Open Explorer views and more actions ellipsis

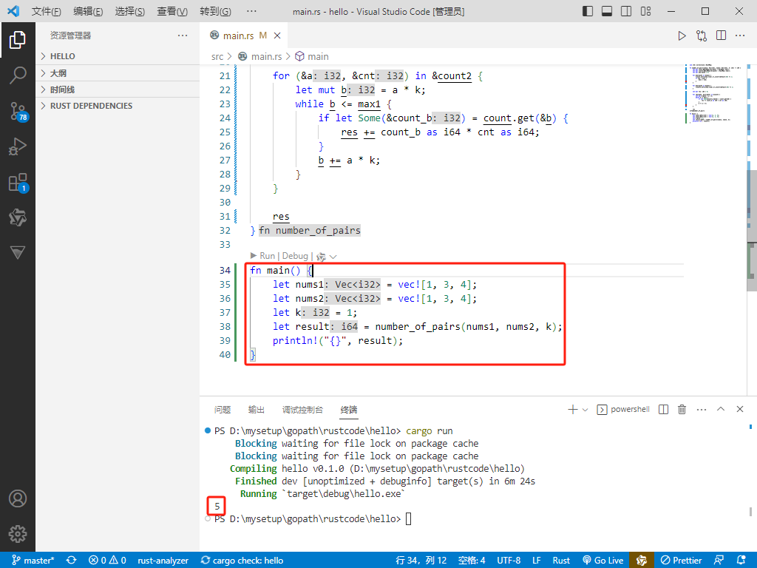[x=183, y=35]
